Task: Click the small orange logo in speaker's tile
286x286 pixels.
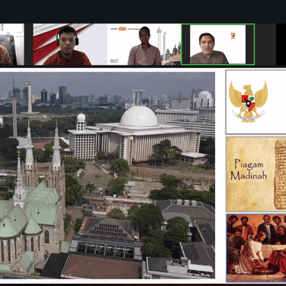Action: coord(233,36)
